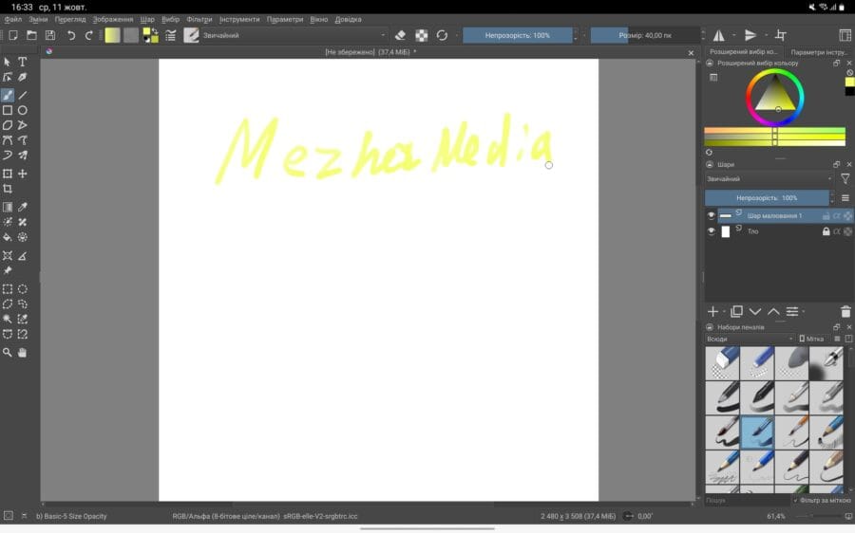Select the Text tool
Viewport: 855px width, 533px height.
[23, 62]
